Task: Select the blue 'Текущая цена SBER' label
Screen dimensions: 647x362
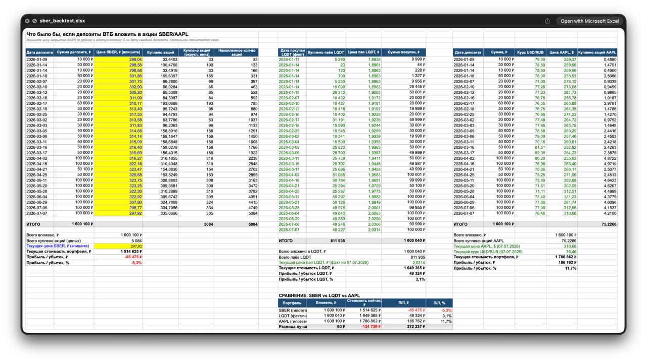Action: click(x=58, y=246)
